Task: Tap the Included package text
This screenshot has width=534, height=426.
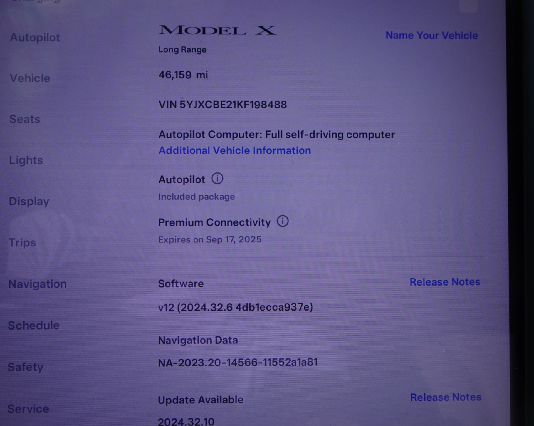Action: pos(197,197)
